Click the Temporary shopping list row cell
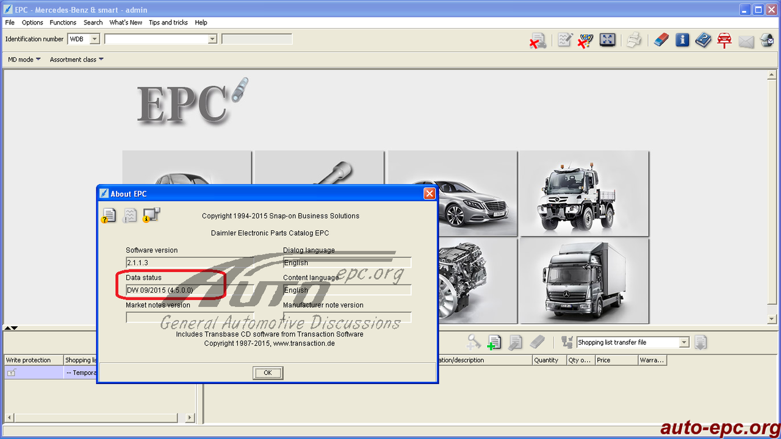Viewport: 781px width, 439px height. (81, 373)
